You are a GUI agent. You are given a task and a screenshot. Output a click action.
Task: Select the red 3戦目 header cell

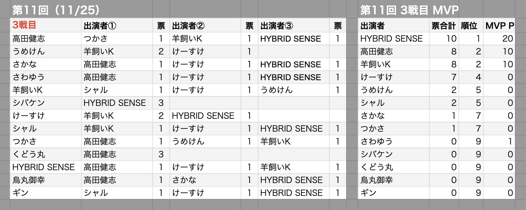[x=25, y=25]
